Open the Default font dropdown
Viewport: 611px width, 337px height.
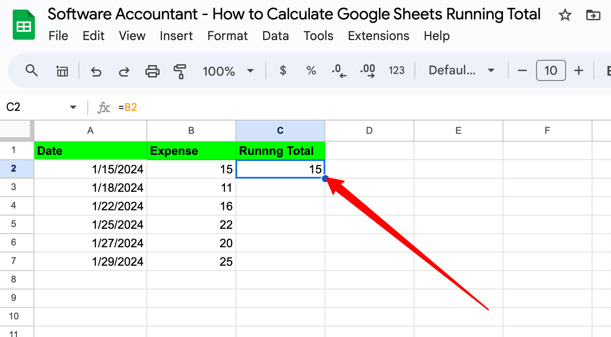click(x=461, y=70)
